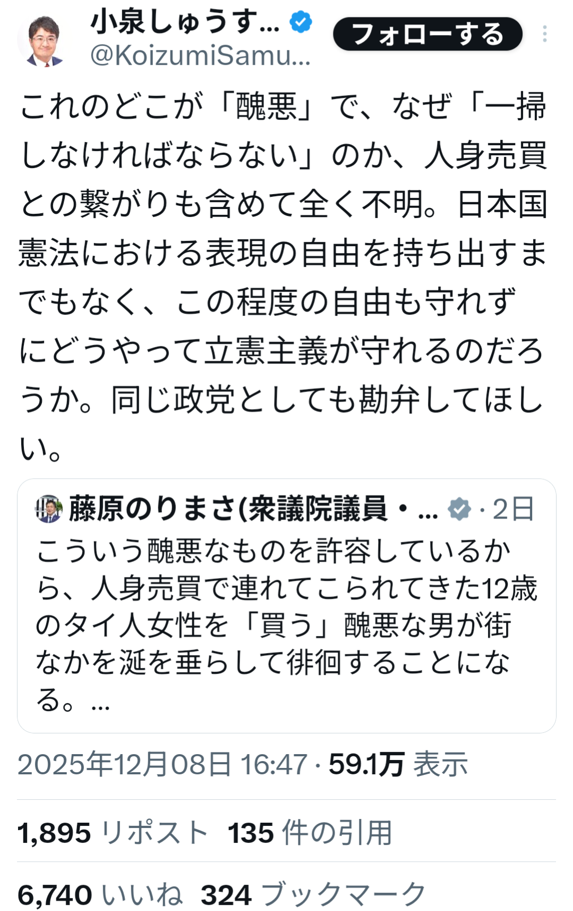Open 小泉しゅうす's profile picture
The width and height of the screenshot is (573, 911).
[x=42, y=40]
